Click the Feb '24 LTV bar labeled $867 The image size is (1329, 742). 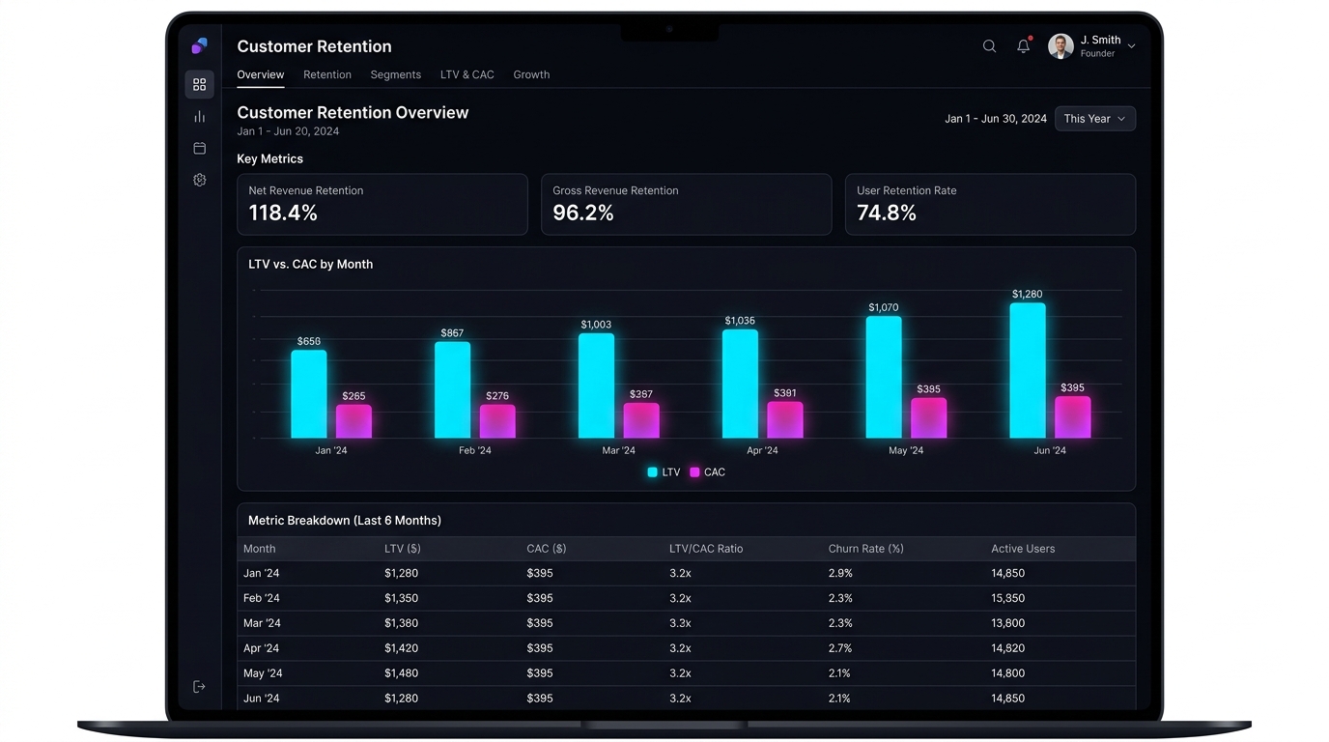[x=453, y=390]
